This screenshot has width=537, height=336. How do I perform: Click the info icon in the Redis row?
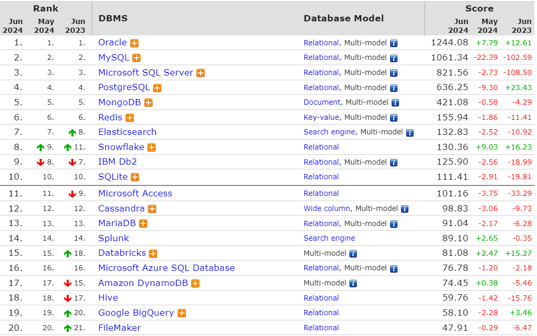pos(394,118)
